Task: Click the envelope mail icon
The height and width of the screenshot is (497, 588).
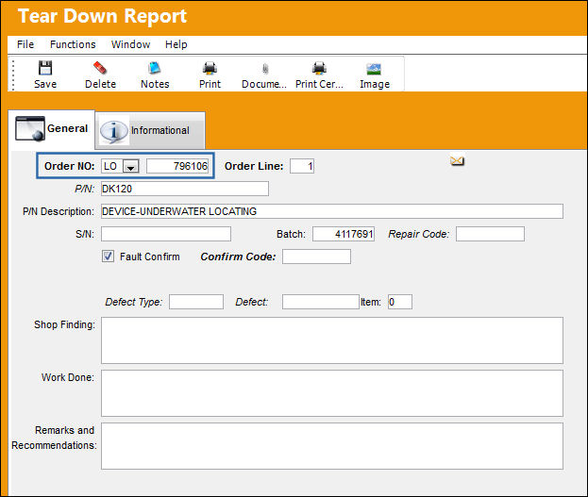Action: pos(457,161)
